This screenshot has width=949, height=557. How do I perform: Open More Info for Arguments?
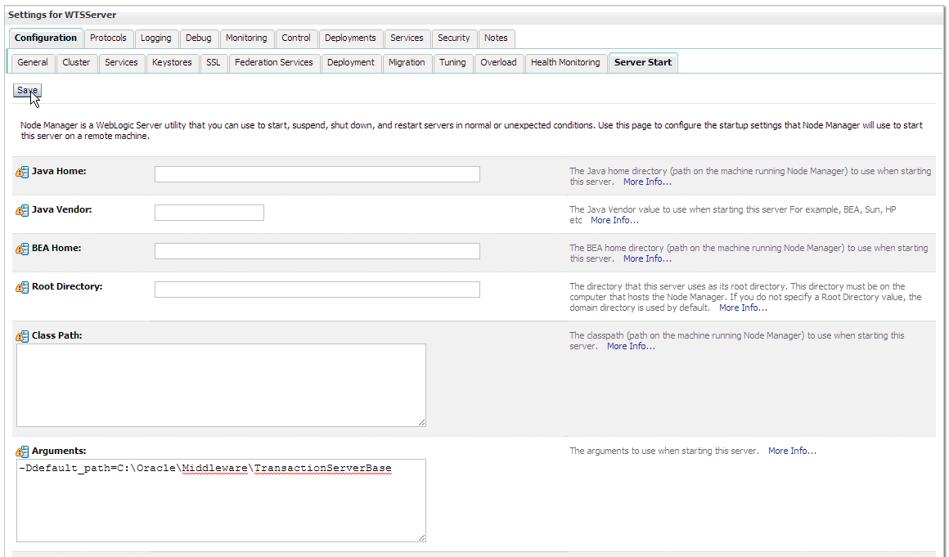click(792, 451)
